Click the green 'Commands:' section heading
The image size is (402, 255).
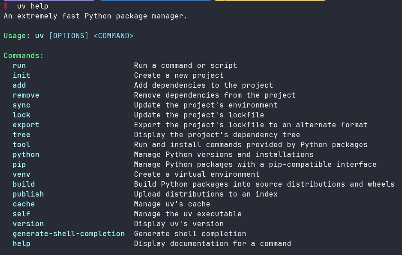(x=24, y=56)
